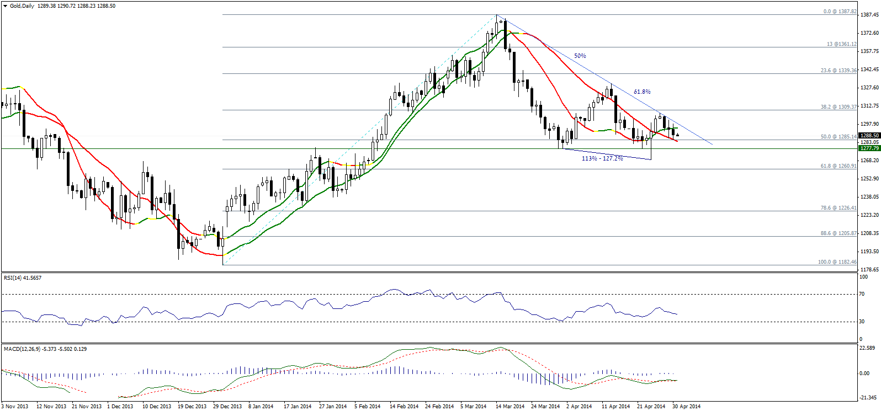Open the chart menu arrow beside Gold,Daily
This screenshot has height=411, width=881.
coord(6,6)
